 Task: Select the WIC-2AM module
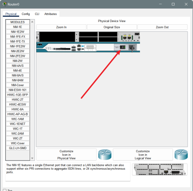(x=18, y=133)
